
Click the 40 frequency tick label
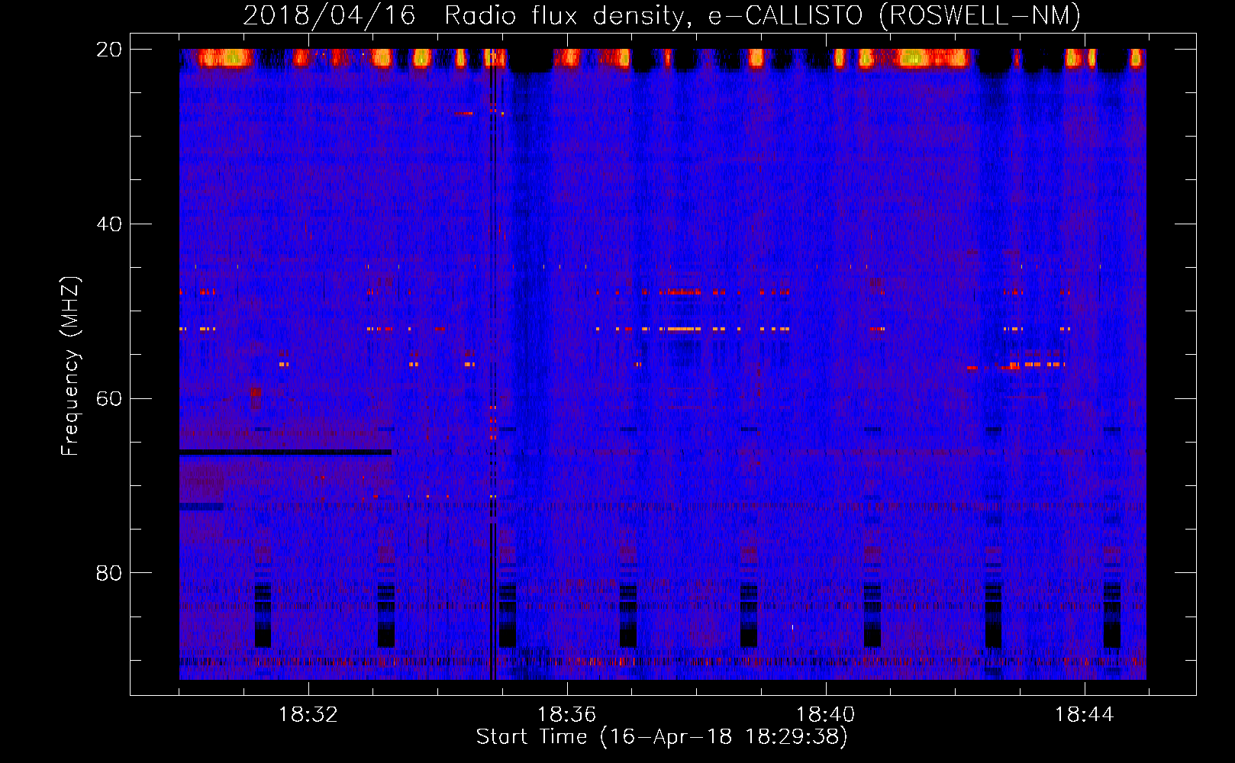tap(108, 224)
